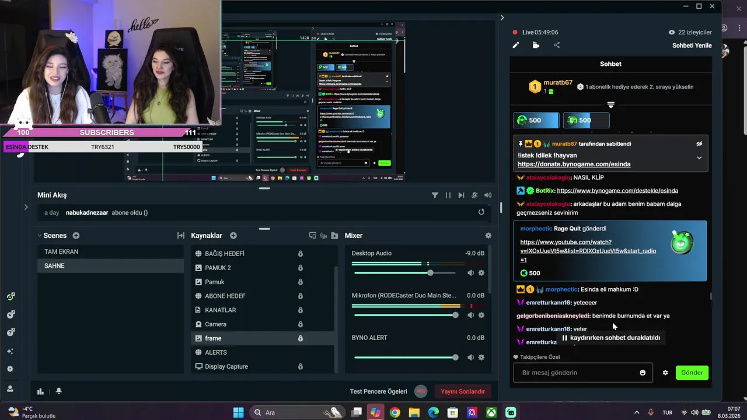
Task: Adjust Desktop Audio volume slider
Action: coord(430,273)
